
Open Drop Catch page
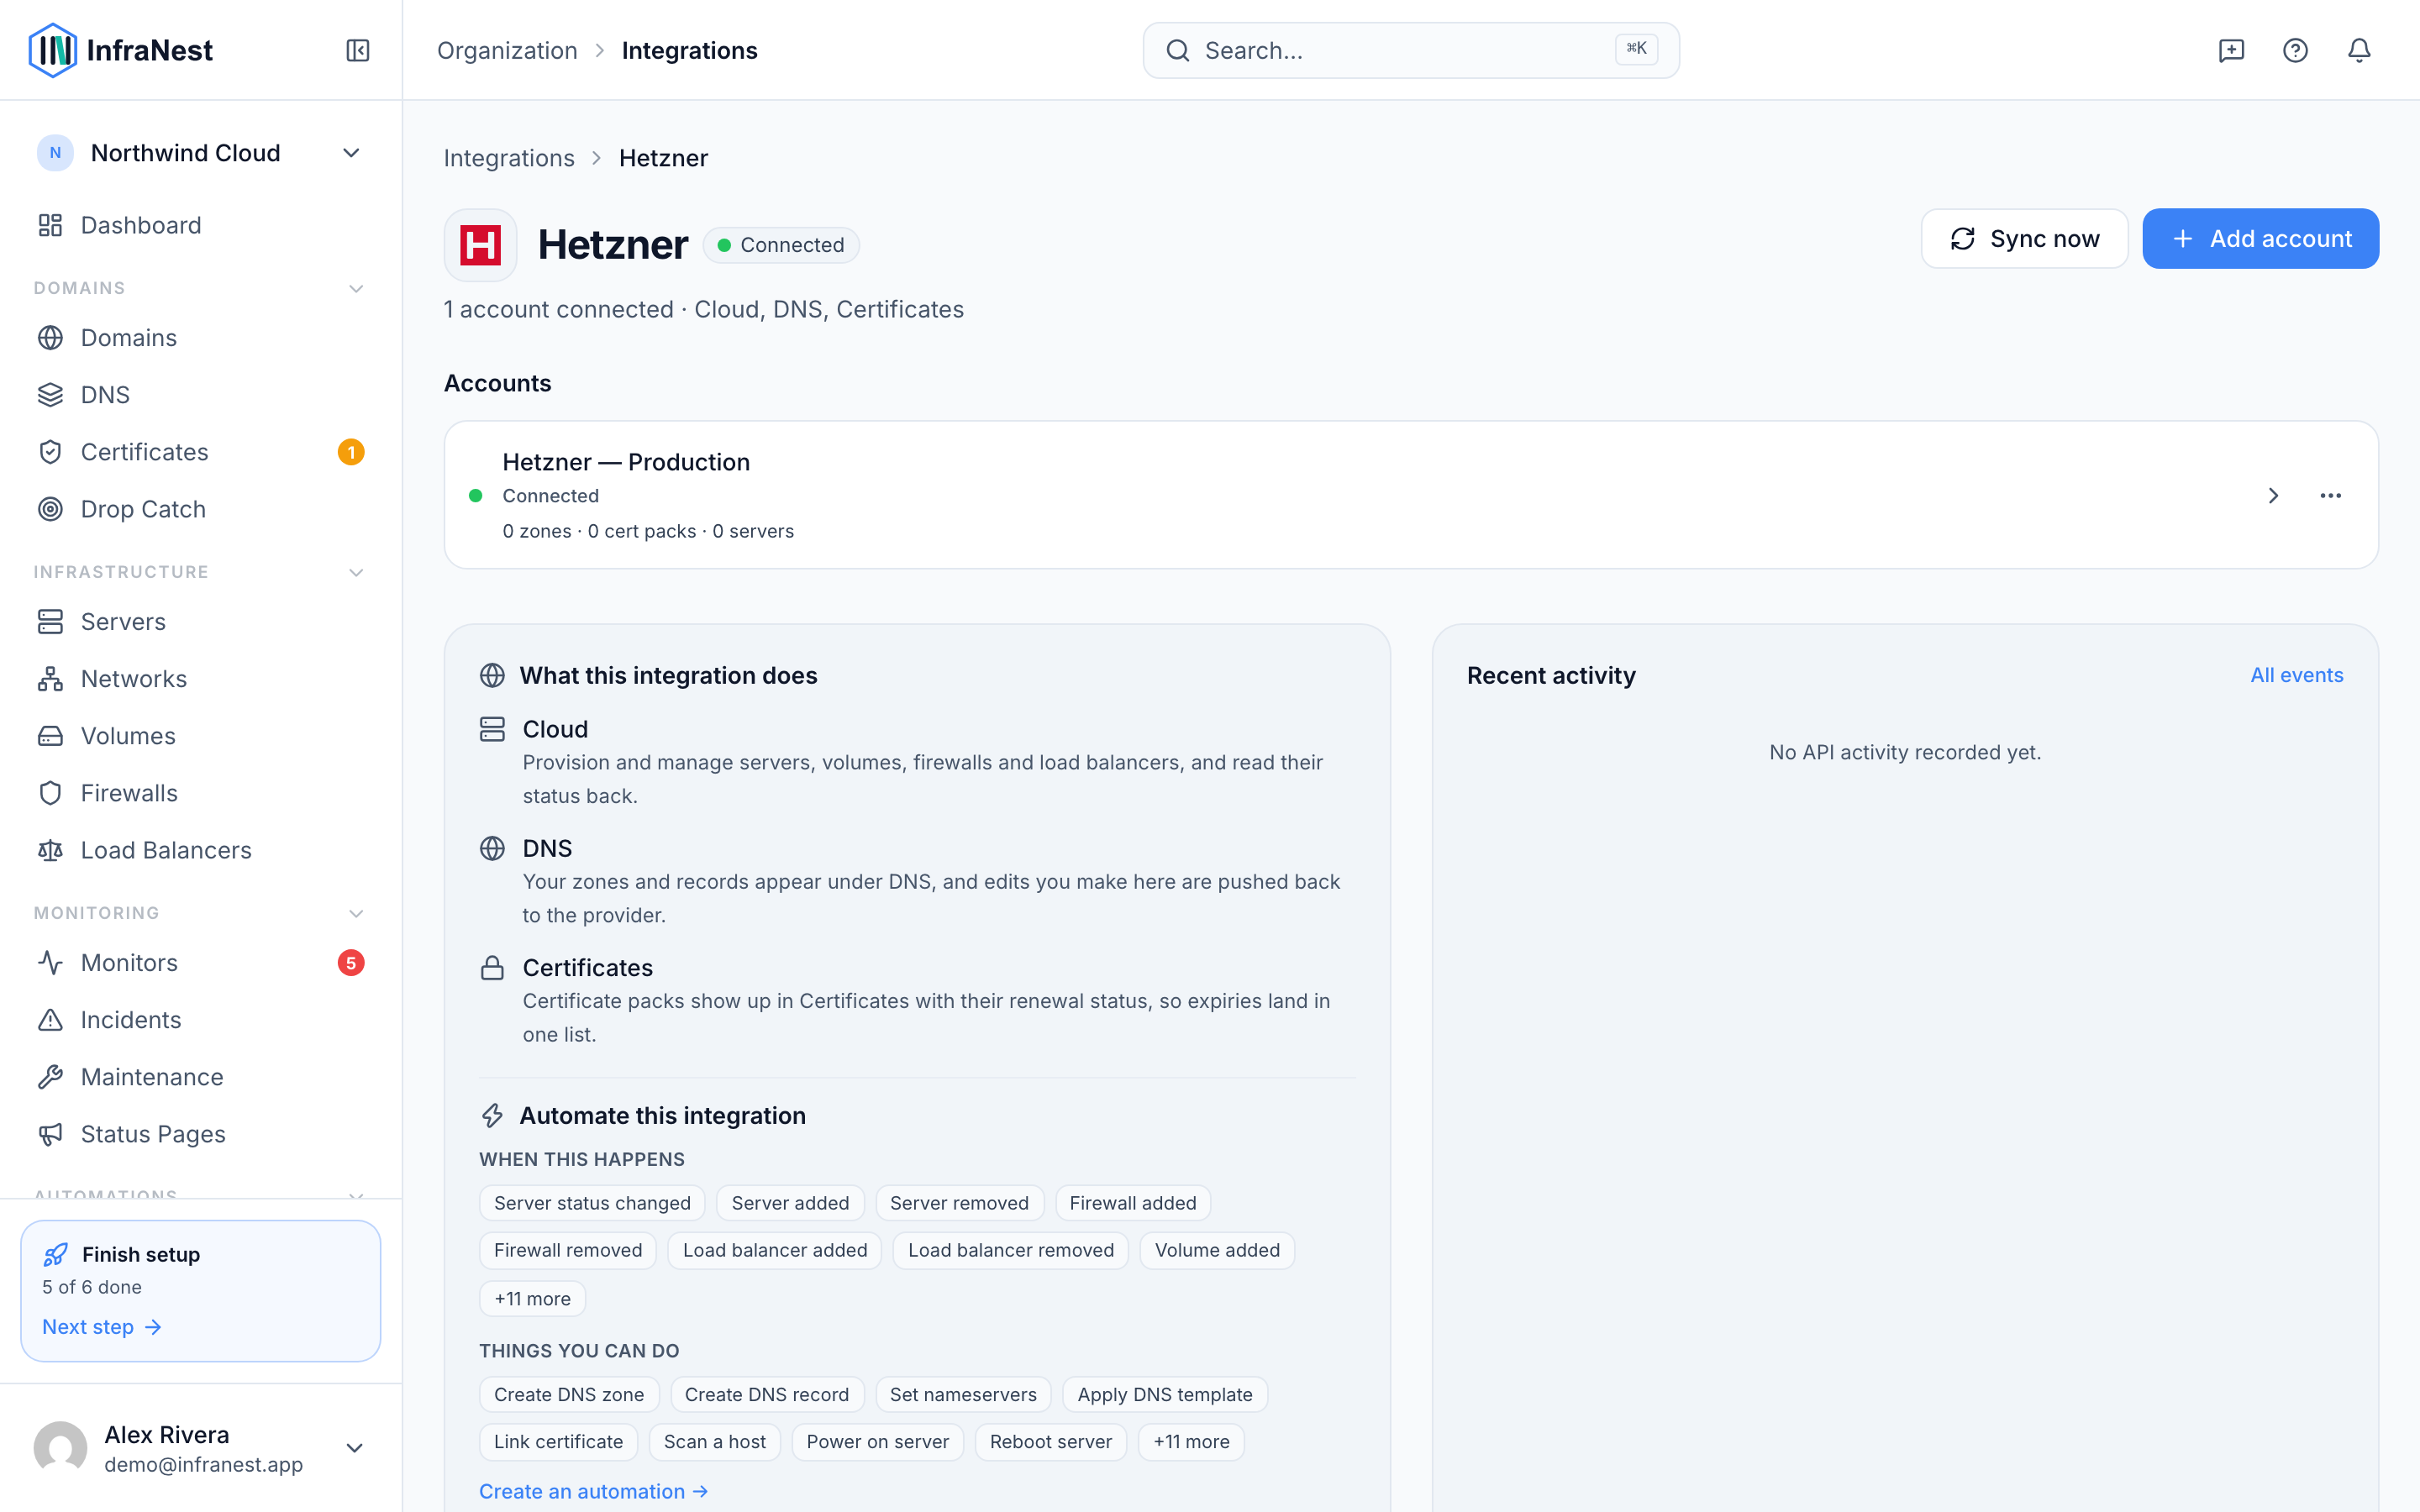pyautogui.click(x=201, y=509)
